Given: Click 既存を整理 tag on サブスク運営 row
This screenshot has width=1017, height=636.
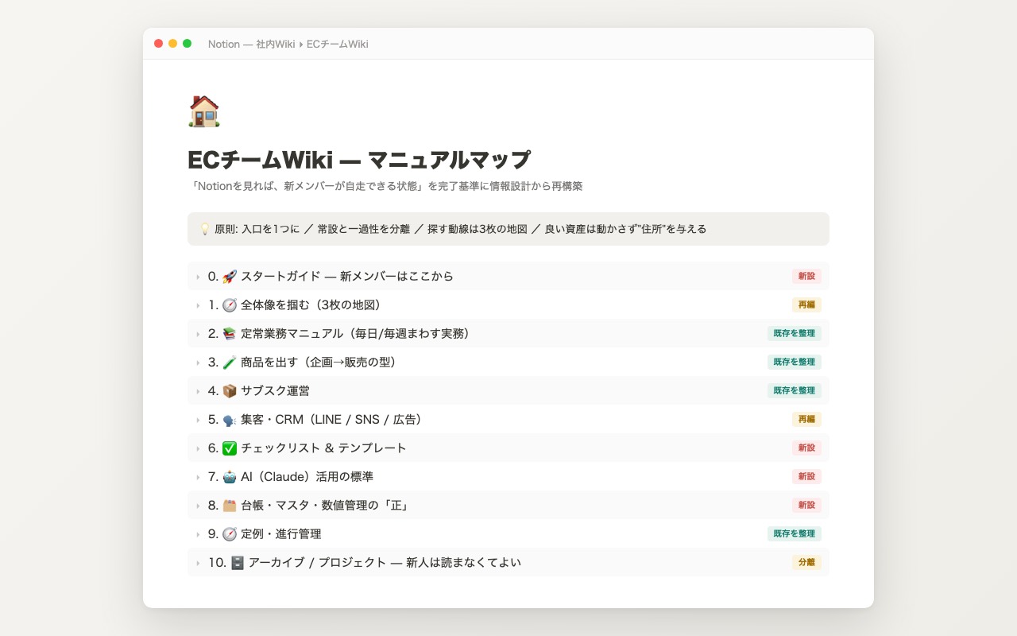Looking at the screenshot, I should (795, 391).
